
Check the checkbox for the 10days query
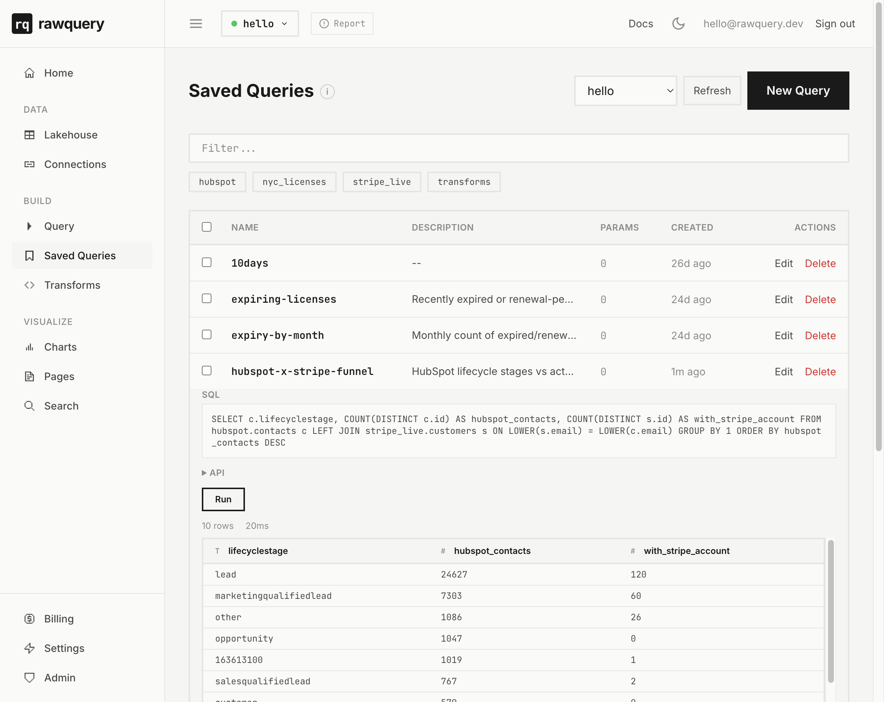207,263
